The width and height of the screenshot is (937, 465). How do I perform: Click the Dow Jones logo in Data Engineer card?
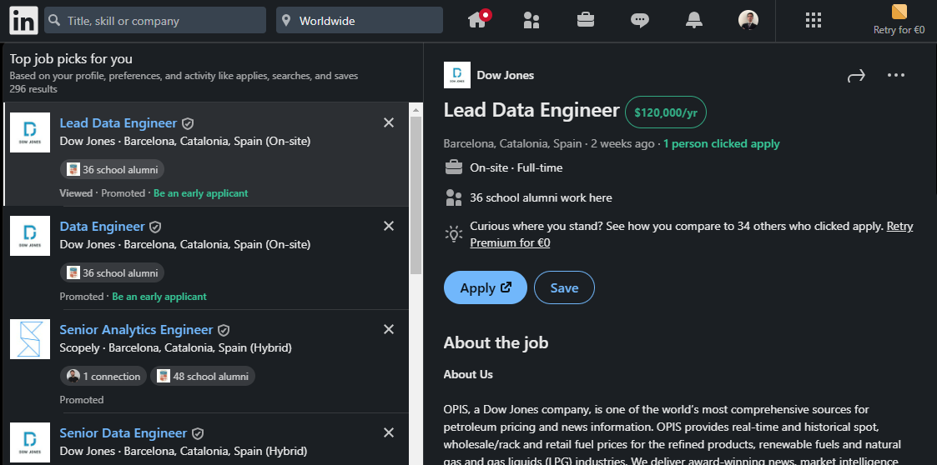[x=30, y=236]
